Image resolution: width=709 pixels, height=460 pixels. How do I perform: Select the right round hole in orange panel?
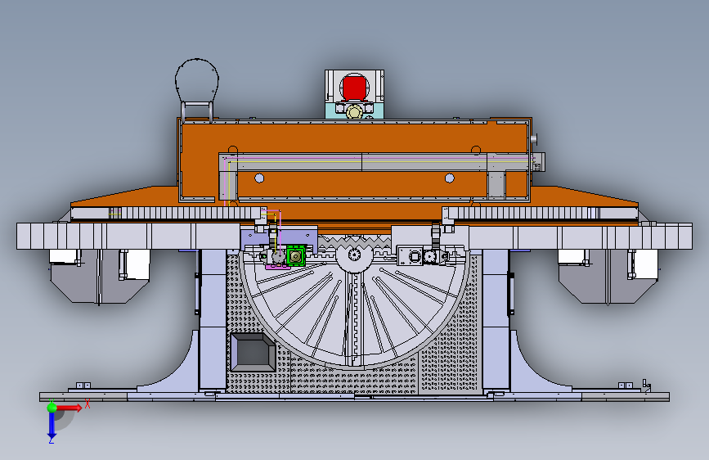pos(450,178)
